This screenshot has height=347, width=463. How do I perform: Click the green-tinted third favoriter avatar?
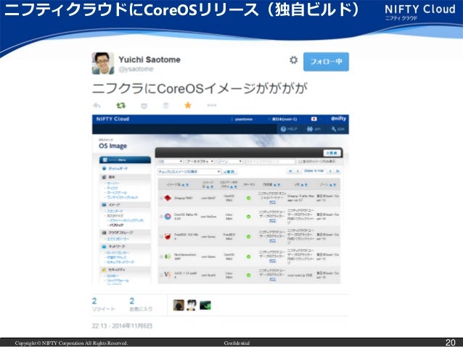coord(205,305)
